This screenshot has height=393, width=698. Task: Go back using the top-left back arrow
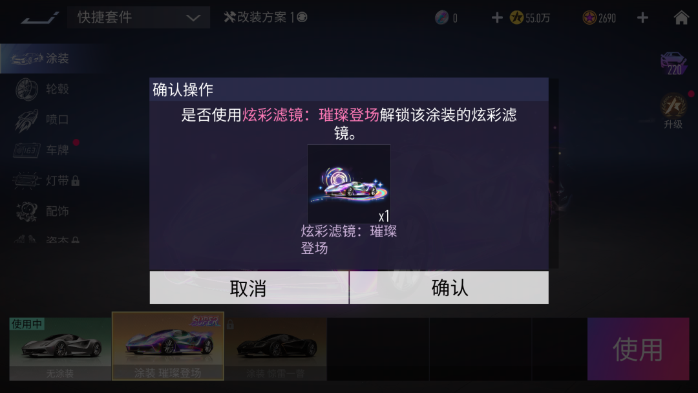click(x=39, y=18)
